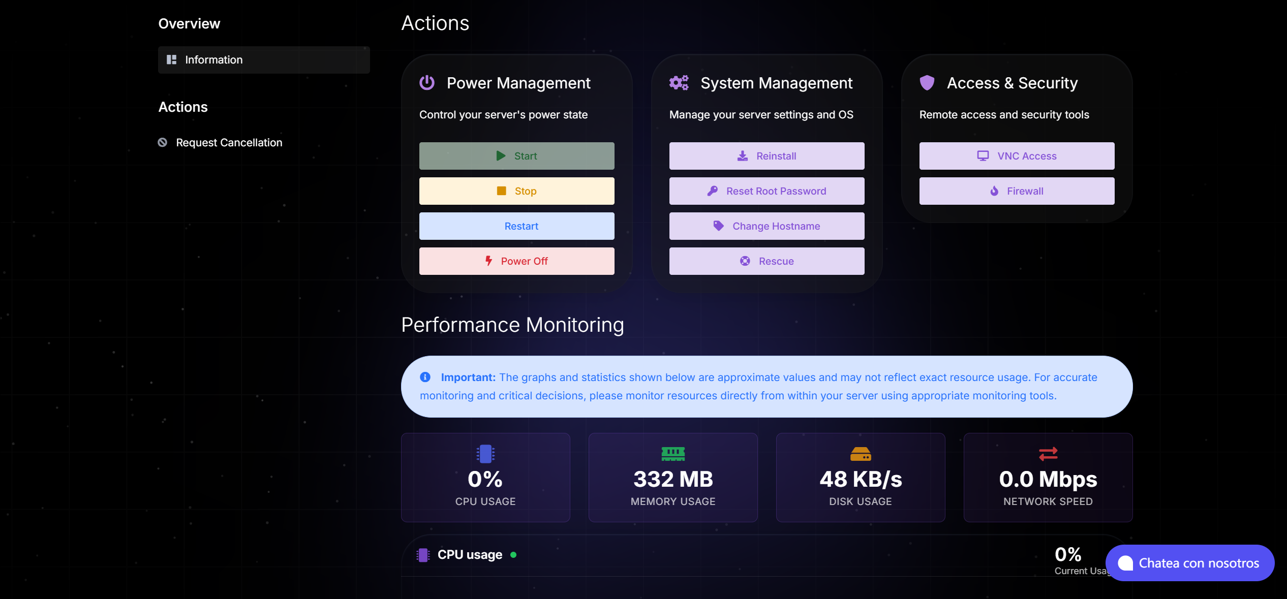Click the Power Management card title

[518, 83]
